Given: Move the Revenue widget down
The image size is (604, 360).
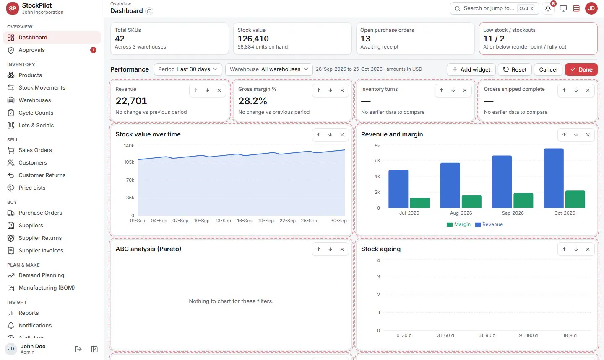Looking at the screenshot, I should [x=207, y=90].
